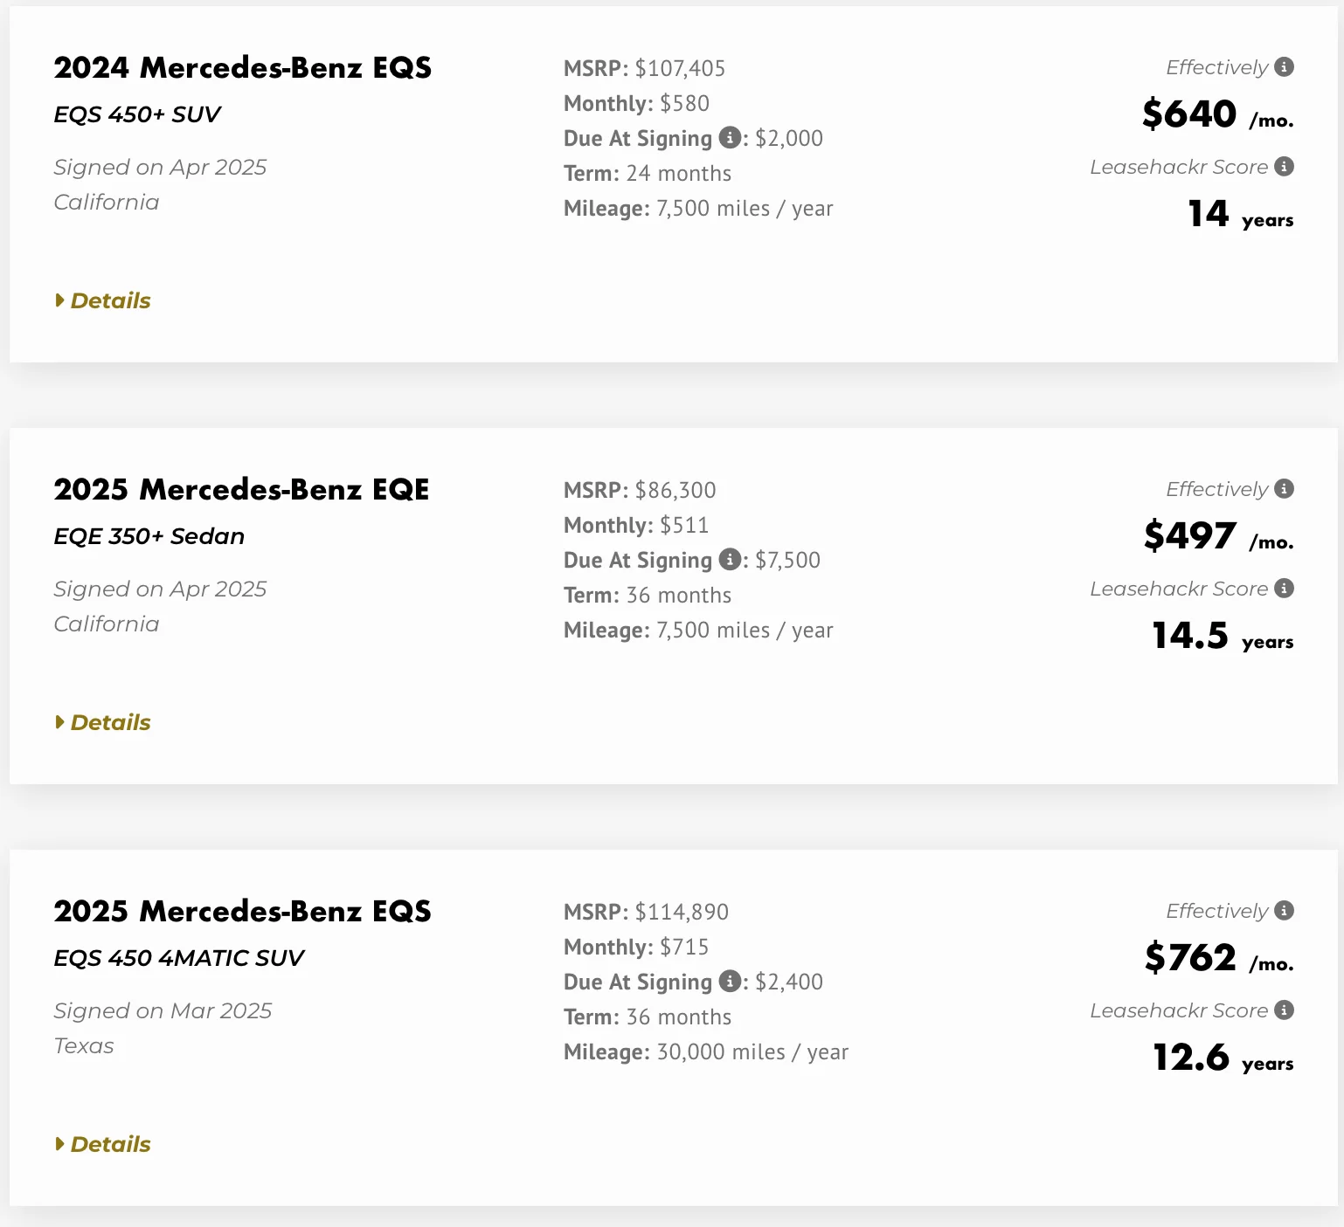Viewport: 1344px width, 1227px height.
Task: Open the 2025 Mercedes-Benz EQE title
Action: tap(242, 490)
